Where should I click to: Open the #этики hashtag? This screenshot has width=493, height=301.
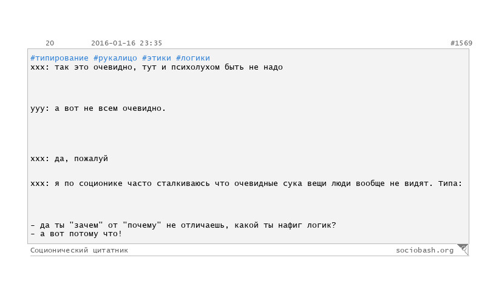tap(157, 58)
